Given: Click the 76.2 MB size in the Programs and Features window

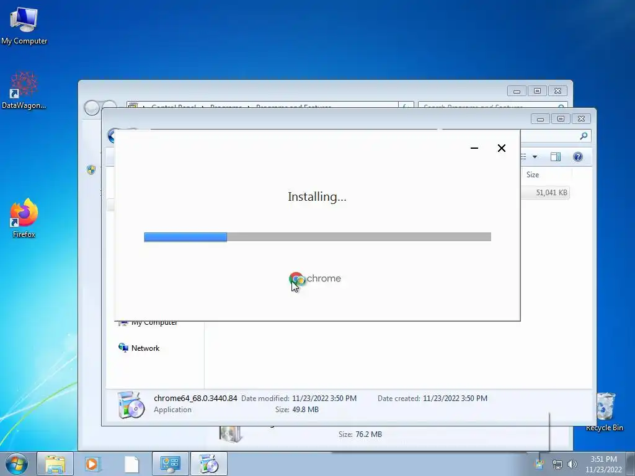Looking at the screenshot, I should pos(368,434).
